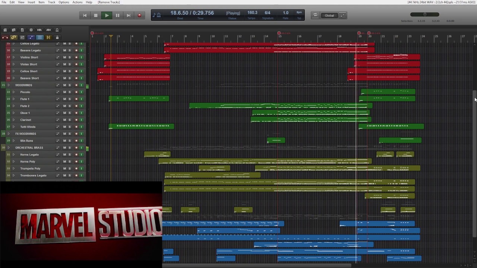Toggle the grid lines icon
This screenshot has width=477, height=268.
click(x=40, y=37)
